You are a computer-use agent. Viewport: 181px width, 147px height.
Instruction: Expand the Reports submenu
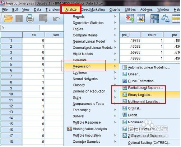pyautogui.click(x=92, y=16)
